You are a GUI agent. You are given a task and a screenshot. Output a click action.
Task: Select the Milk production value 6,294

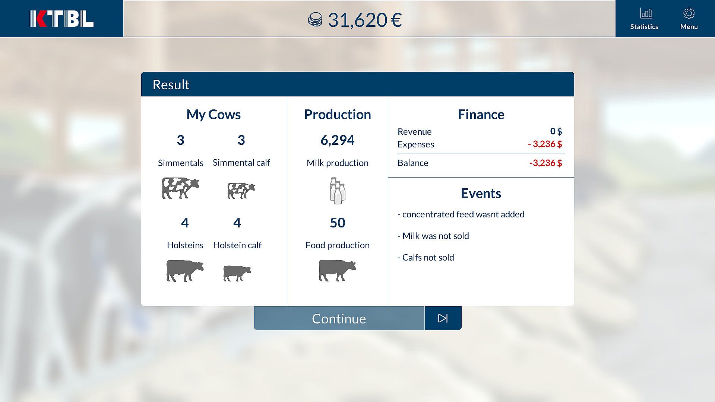[337, 140]
